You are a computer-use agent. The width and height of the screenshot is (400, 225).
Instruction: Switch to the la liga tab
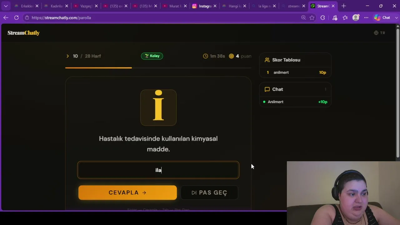pos(264,6)
